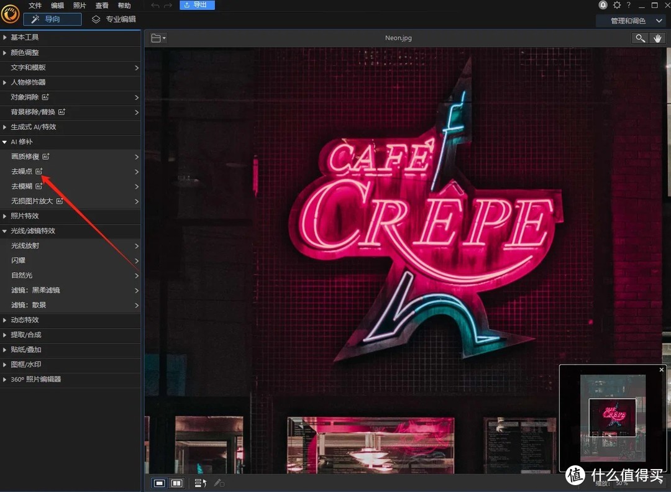Screen dimensions: 671x492
Task: Open 画质修復 tool
Action: (x=70, y=157)
